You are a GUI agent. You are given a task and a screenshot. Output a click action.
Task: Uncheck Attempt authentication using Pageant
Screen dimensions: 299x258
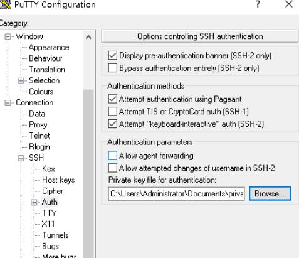point(113,99)
